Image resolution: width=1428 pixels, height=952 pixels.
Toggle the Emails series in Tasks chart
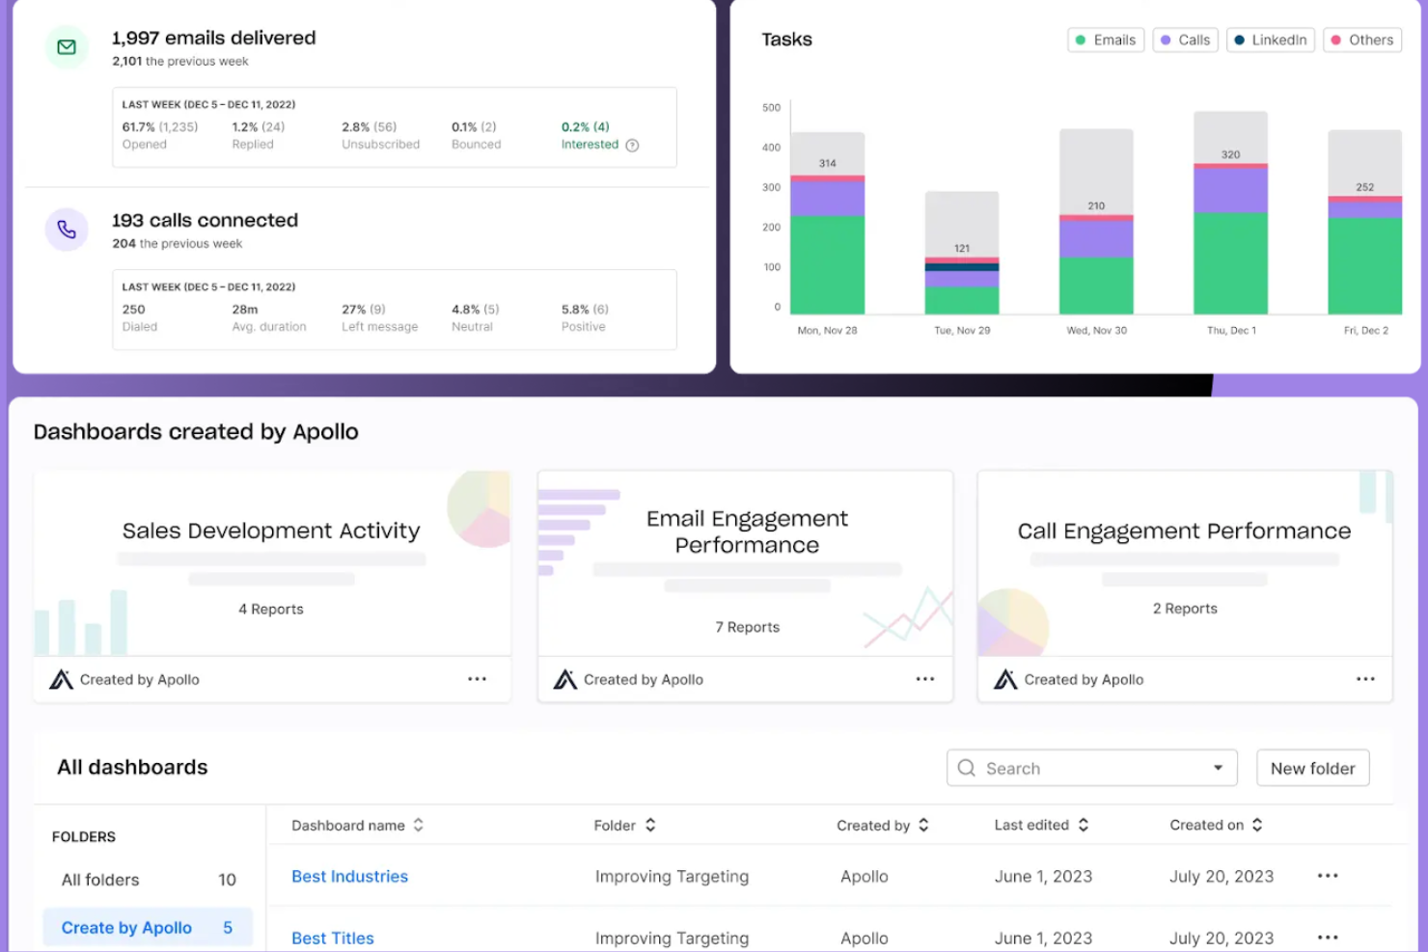click(1105, 40)
